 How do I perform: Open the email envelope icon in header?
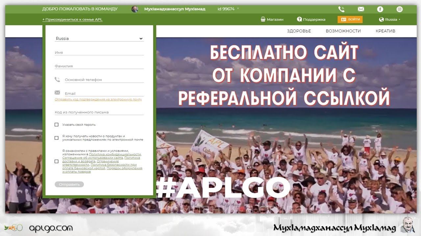(361, 9)
